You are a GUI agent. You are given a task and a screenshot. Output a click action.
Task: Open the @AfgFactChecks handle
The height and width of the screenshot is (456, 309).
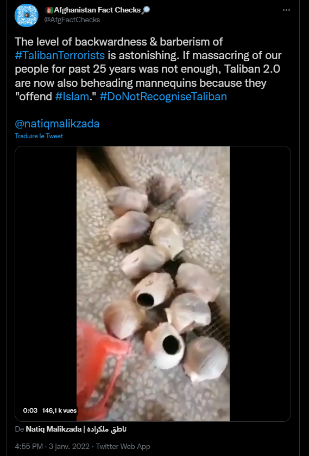pos(72,20)
